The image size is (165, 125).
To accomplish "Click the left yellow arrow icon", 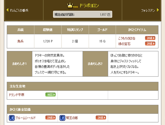I will click(8, 10).
